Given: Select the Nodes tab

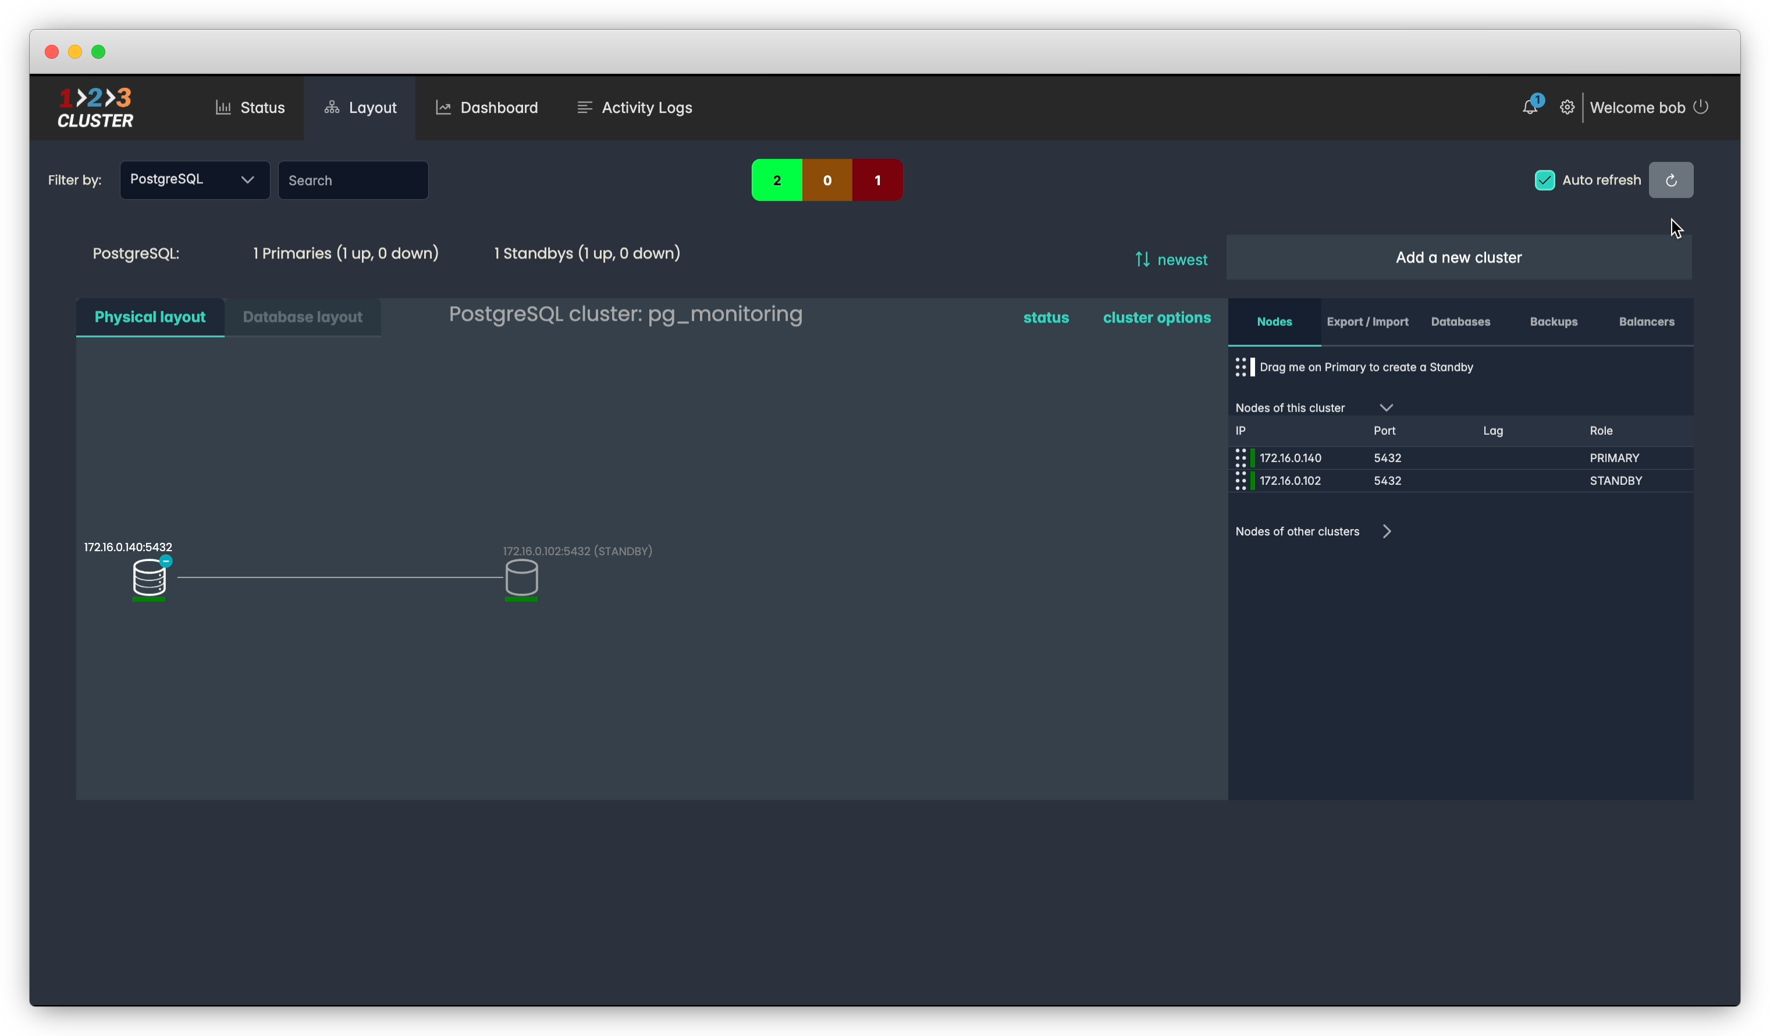Looking at the screenshot, I should click(x=1274, y=322).
